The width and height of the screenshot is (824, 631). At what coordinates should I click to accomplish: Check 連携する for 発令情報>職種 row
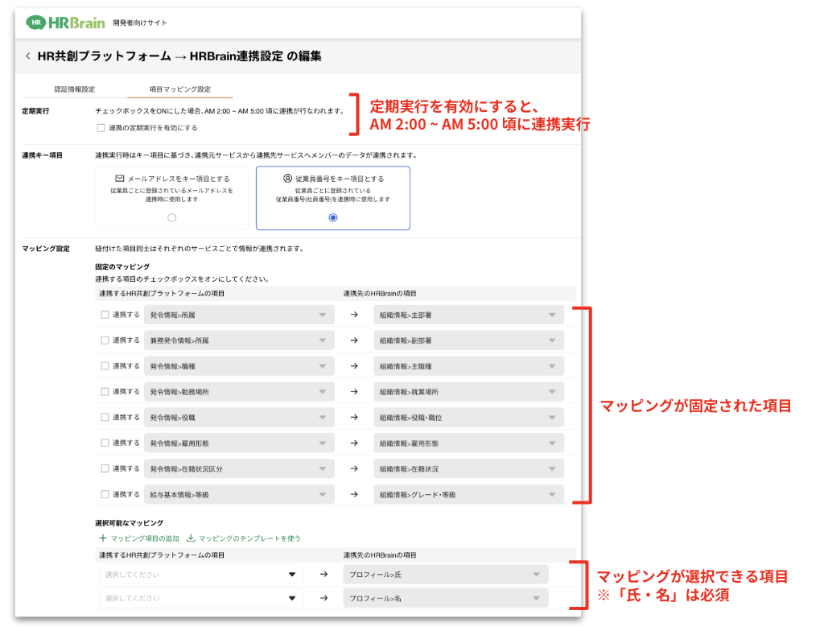coord(105,366)
